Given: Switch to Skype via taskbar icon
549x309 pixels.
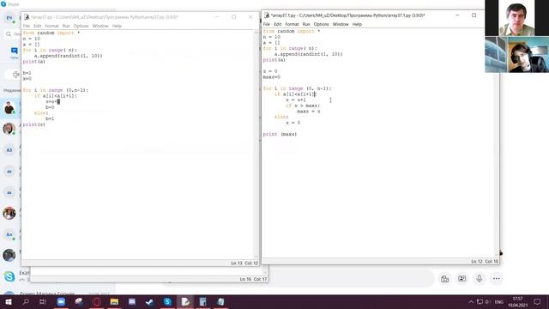Looking at the screenshot, I should (x=167, y=301).
